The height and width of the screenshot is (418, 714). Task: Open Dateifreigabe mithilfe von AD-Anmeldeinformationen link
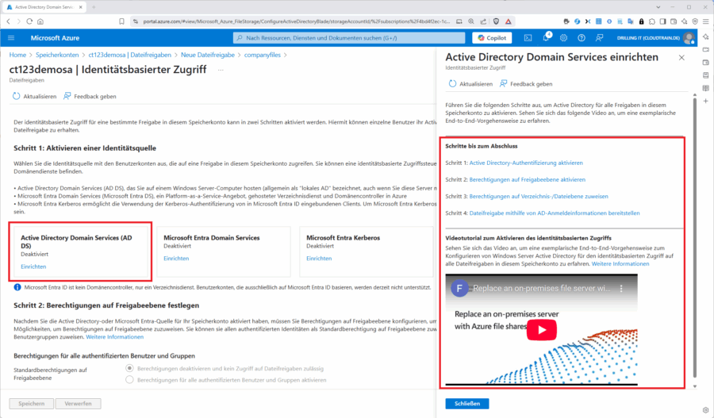555,213
